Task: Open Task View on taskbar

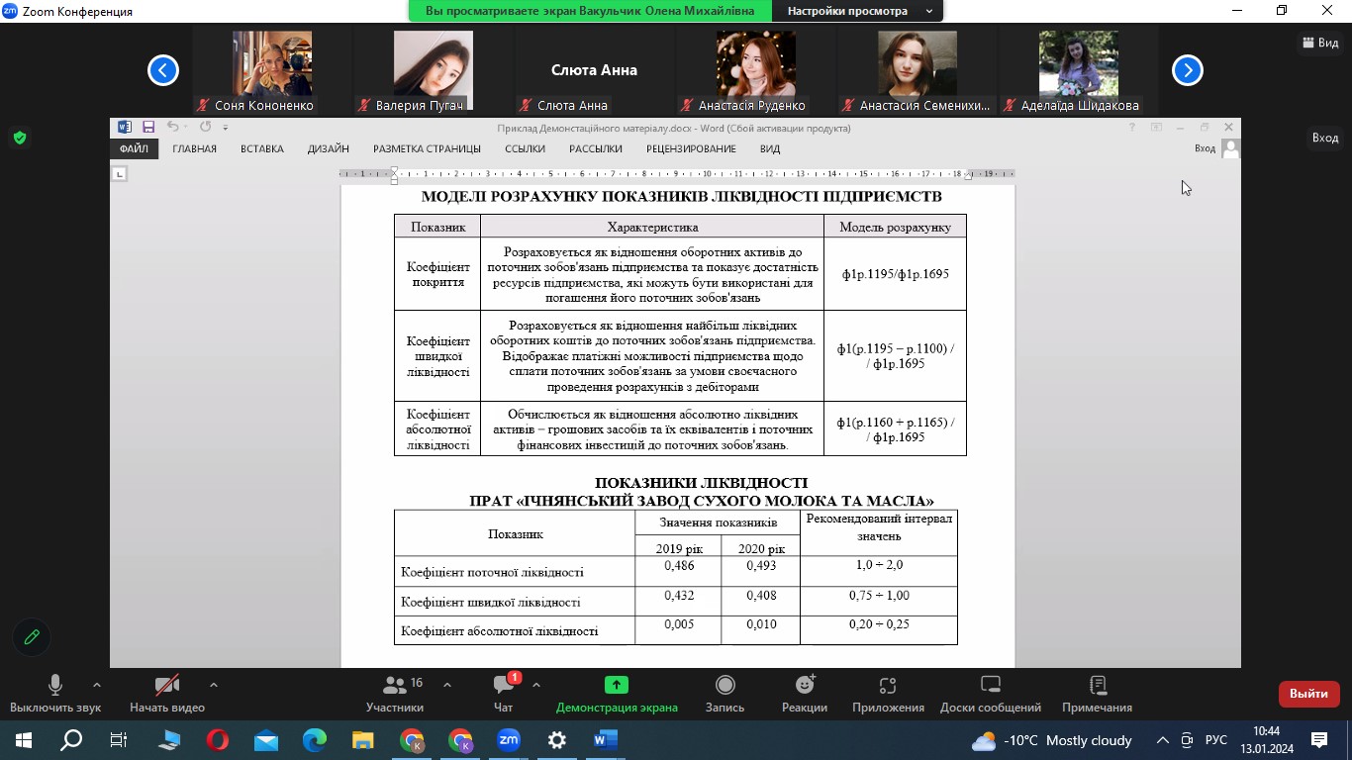Action: (119, 740)
